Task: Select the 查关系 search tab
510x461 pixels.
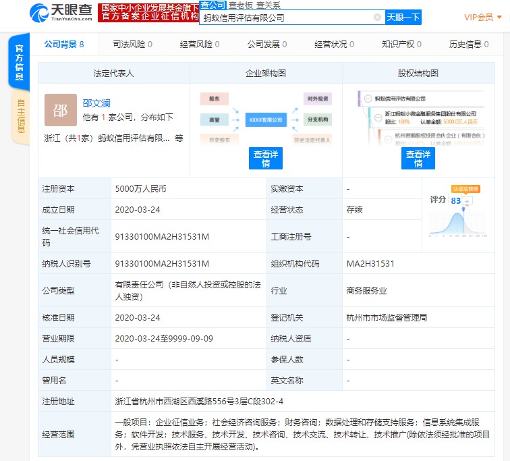Action: coord(268,5)
